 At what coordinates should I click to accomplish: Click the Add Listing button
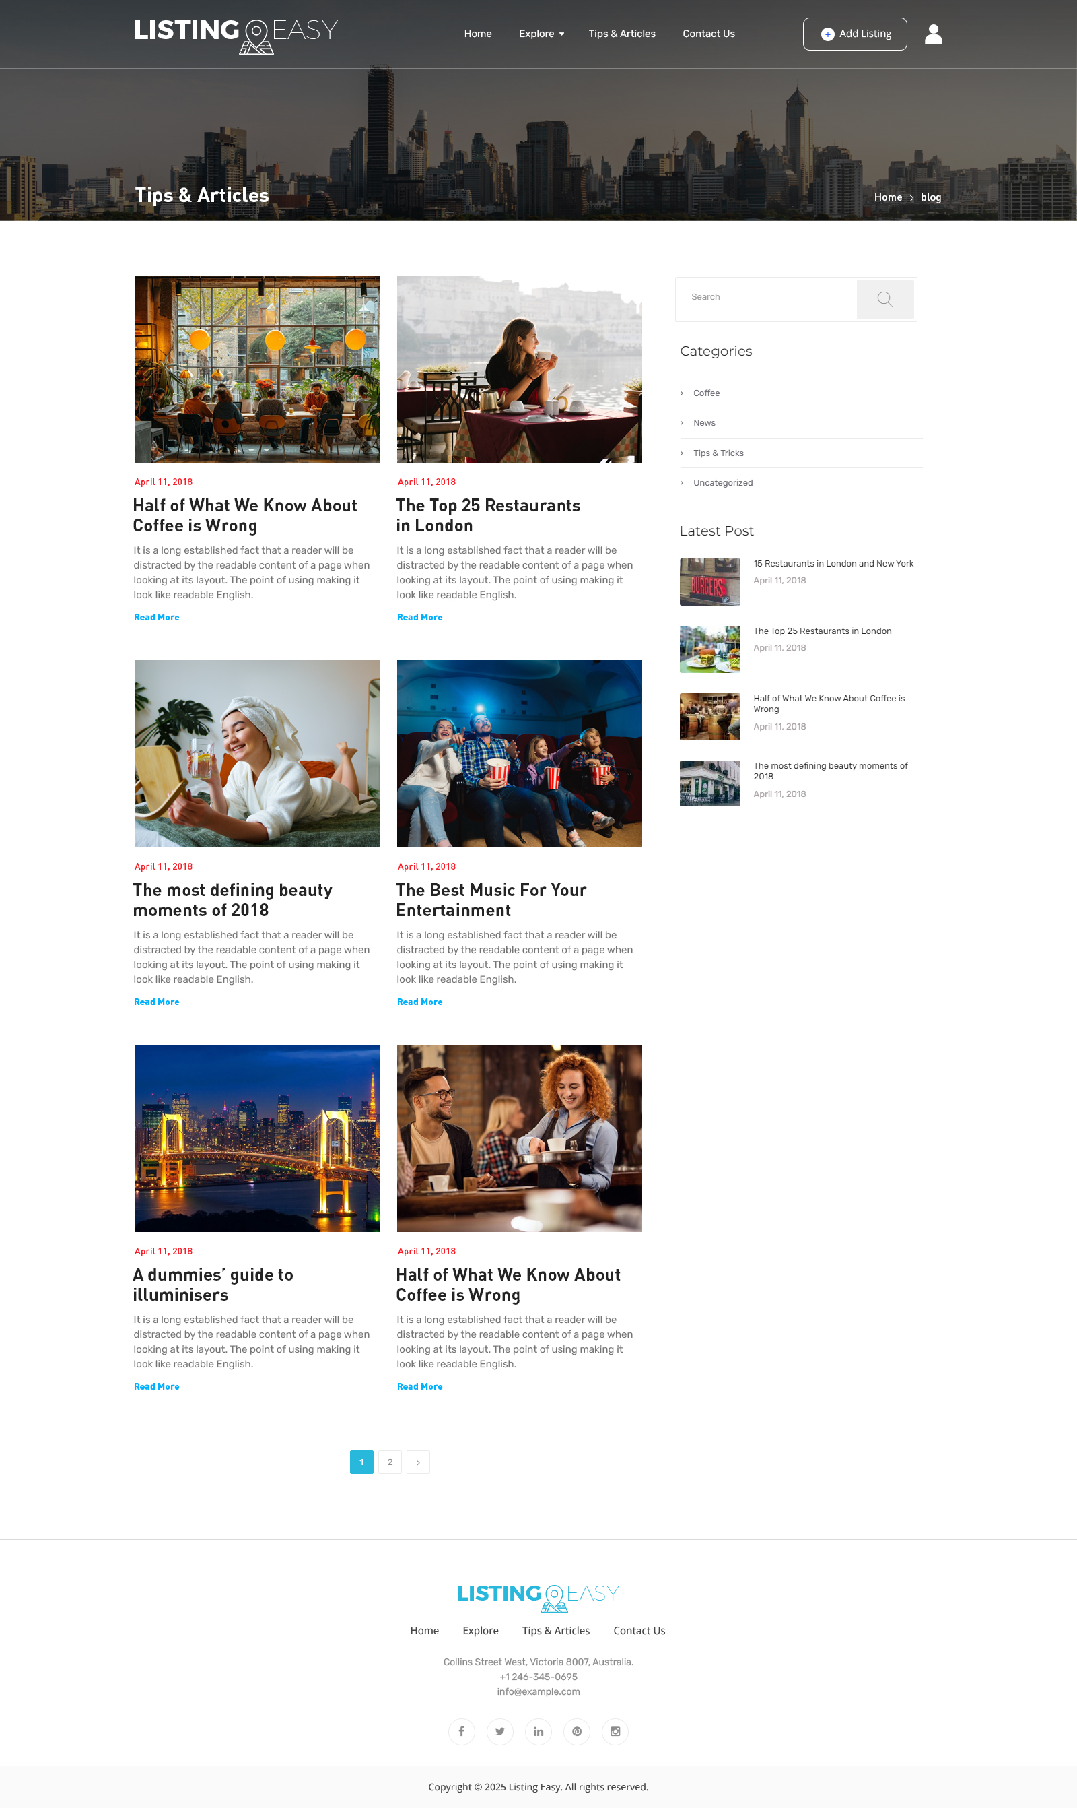pos(854,34)
